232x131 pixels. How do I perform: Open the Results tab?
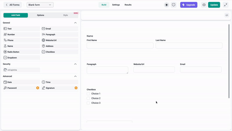128,5
